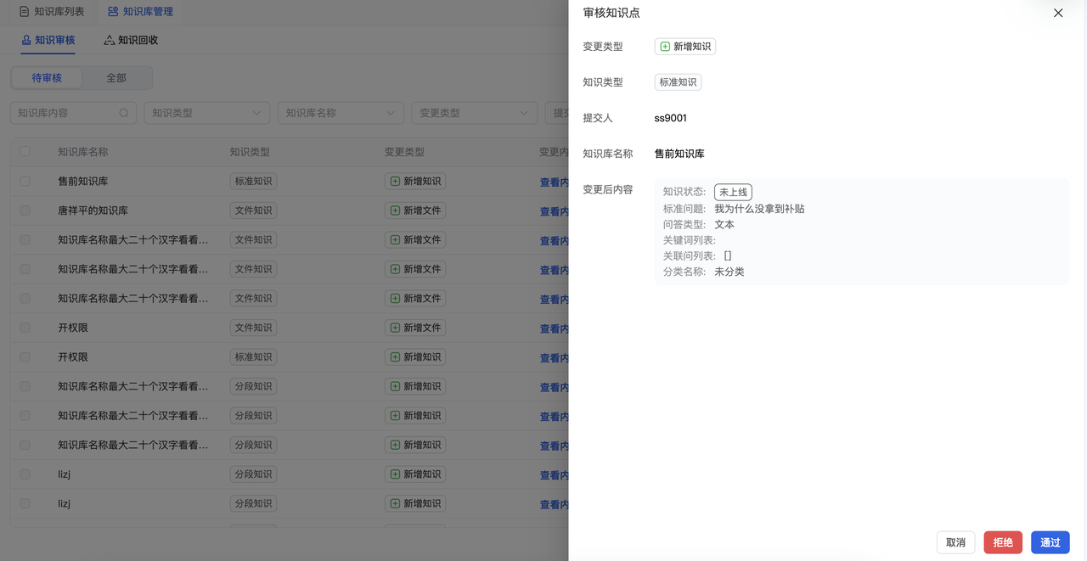Click the 未分类 category value
This screenshot has height=561, width=1087.
(729, 272)
